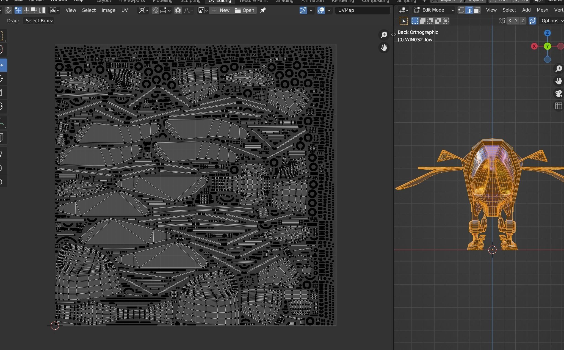Click UV editor pan hand gizmo
564x350 pixels.
click(384, 48)
